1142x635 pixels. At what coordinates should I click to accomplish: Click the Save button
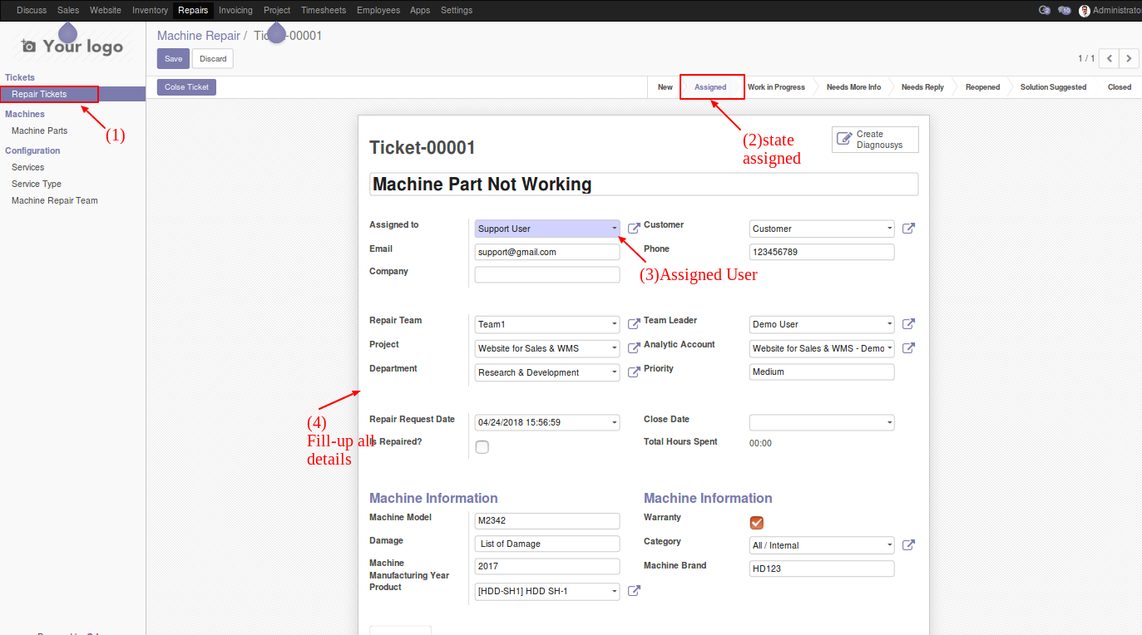[173, 58]
